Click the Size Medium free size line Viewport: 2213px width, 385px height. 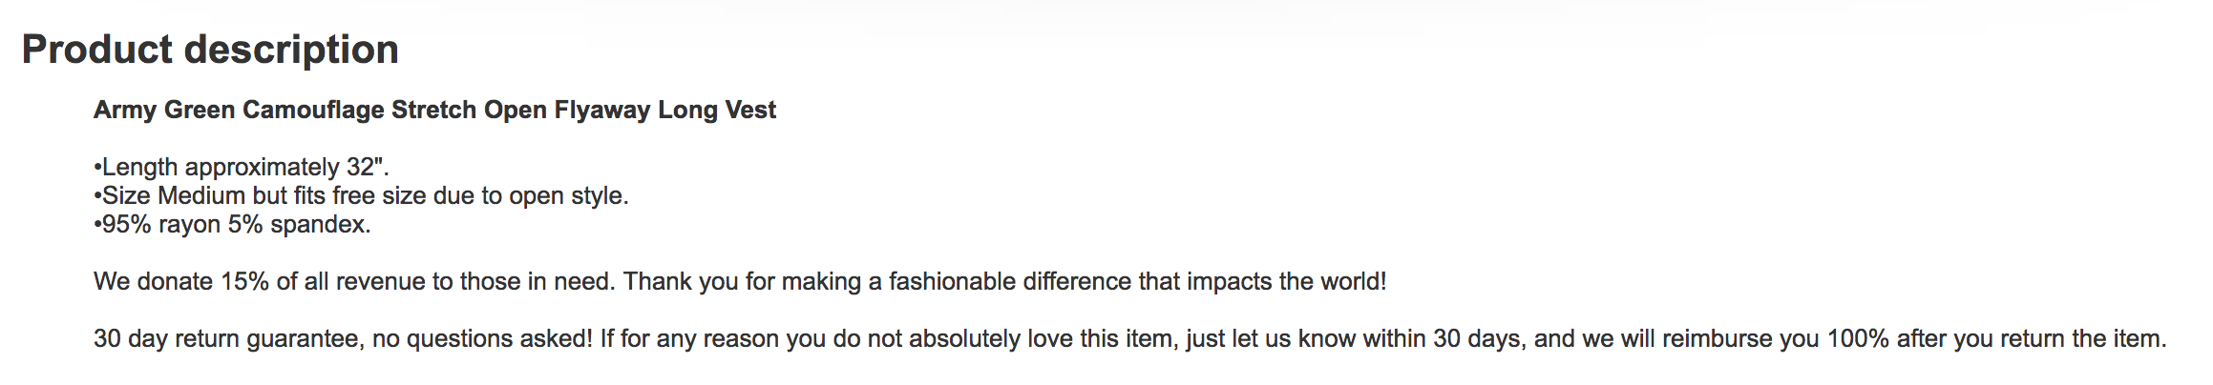(361, 196)
